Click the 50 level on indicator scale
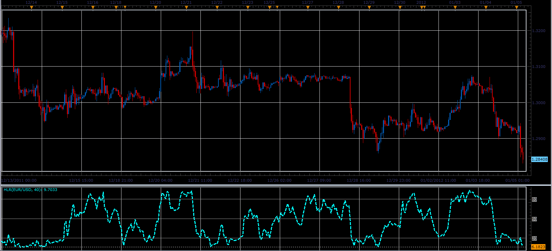This screenshot has height=251, width=552. point(534,219)
